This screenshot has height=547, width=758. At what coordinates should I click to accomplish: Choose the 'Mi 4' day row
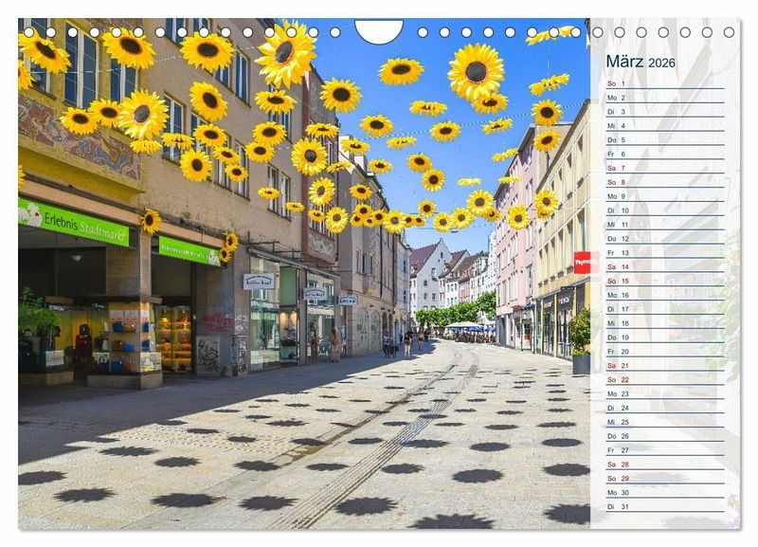coord(665,125)
